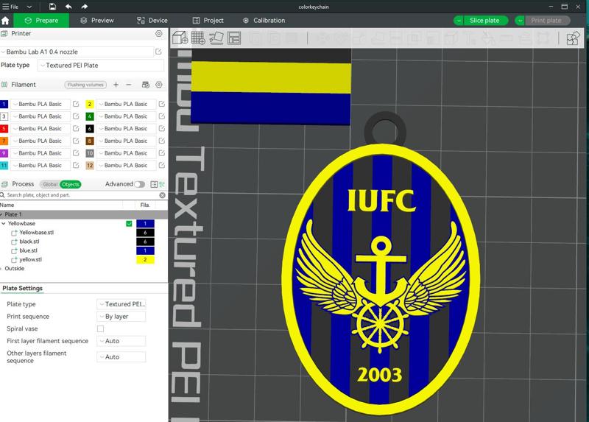Expand the Outside tree node
589x422 pixels.
click(x=1, y=269)
